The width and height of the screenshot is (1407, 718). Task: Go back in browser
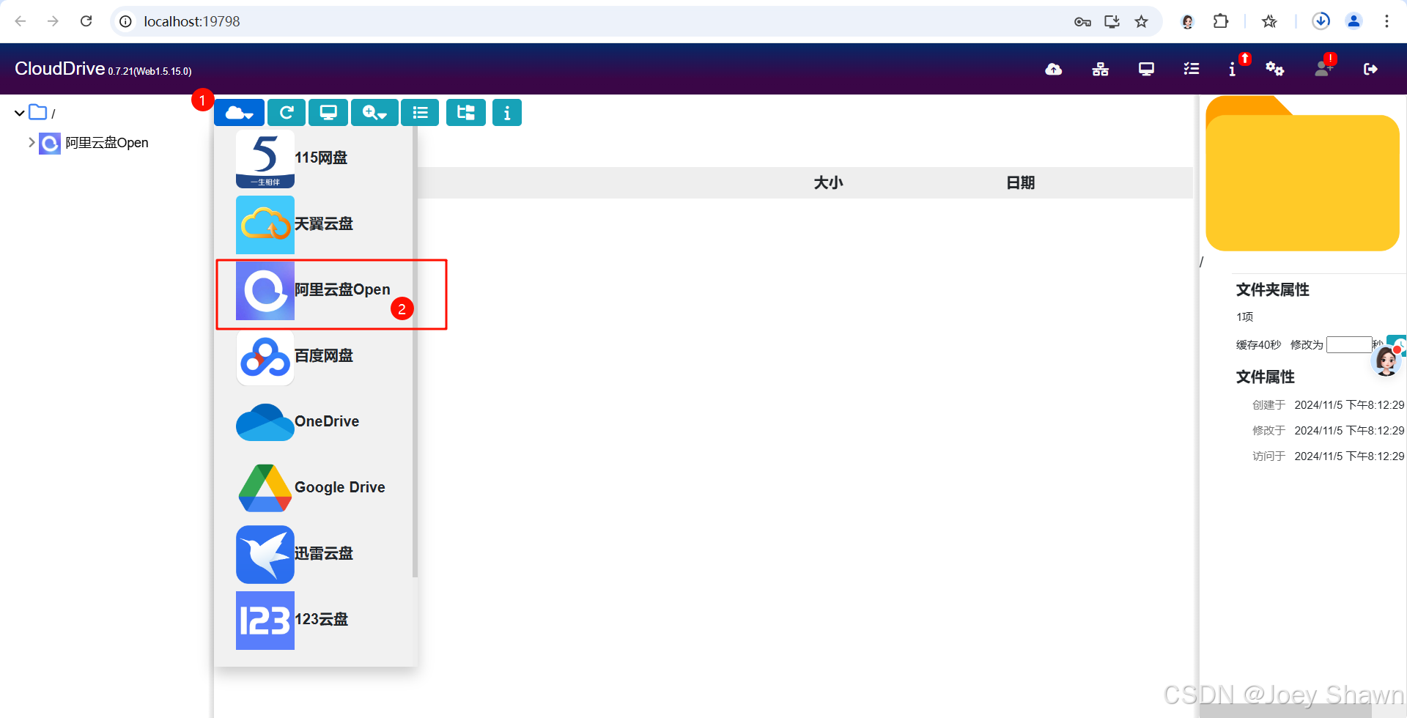coord(21,21)
